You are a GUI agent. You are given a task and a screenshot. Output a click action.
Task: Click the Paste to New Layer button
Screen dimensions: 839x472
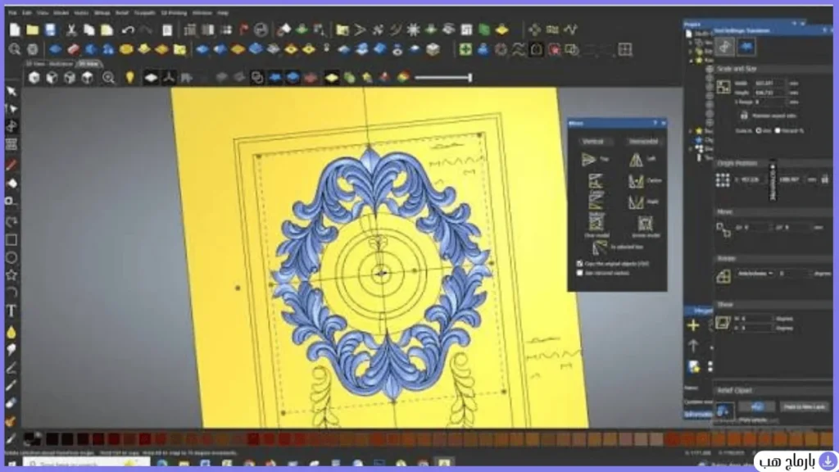[x=805, y=406]
